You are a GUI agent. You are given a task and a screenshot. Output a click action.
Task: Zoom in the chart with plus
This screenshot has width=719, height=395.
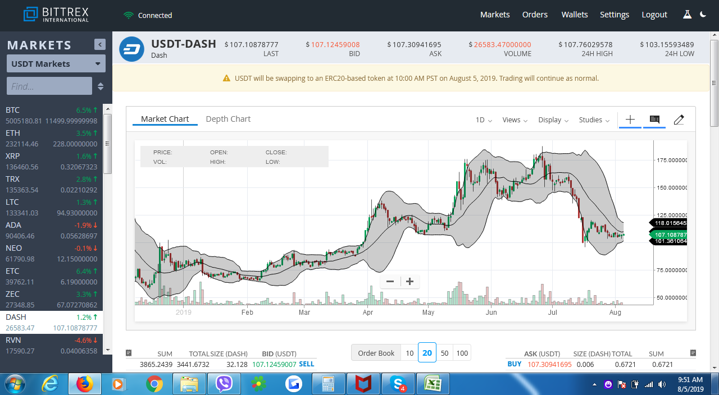click(410, 282)
